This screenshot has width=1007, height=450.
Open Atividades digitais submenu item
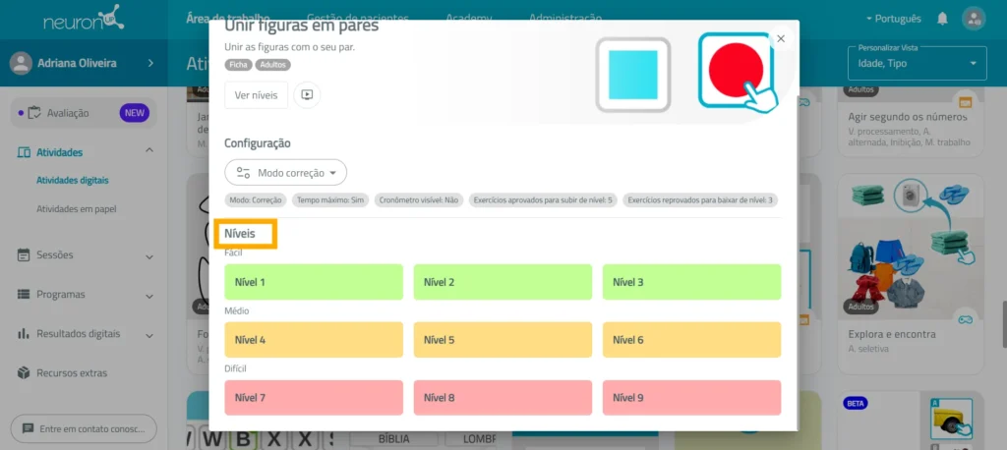click(x=73, y=181)
